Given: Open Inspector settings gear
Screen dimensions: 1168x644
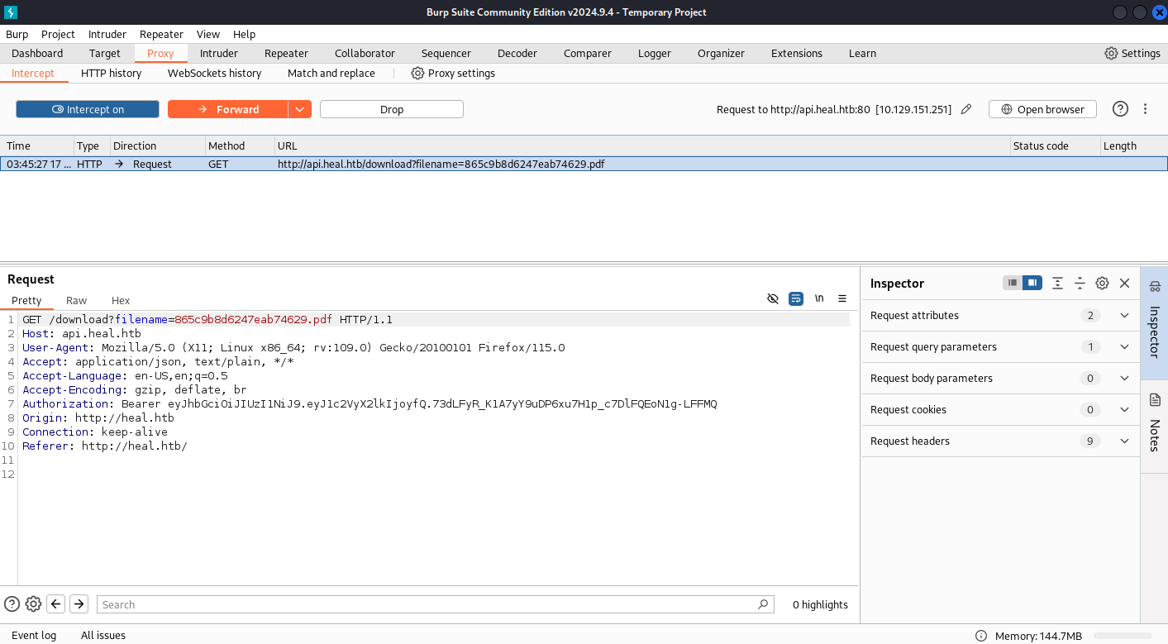Looking at the screenshot, I should (x=1102, y=283).
